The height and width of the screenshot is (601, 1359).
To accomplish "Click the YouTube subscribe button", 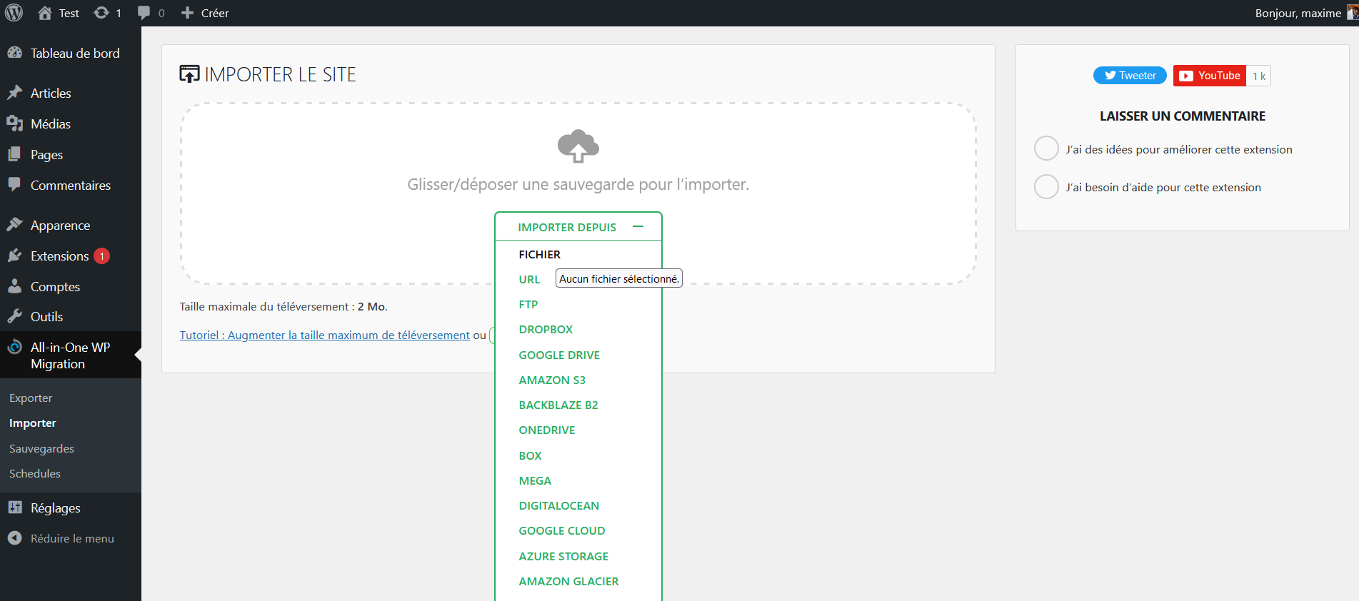I will (1210, 75).
